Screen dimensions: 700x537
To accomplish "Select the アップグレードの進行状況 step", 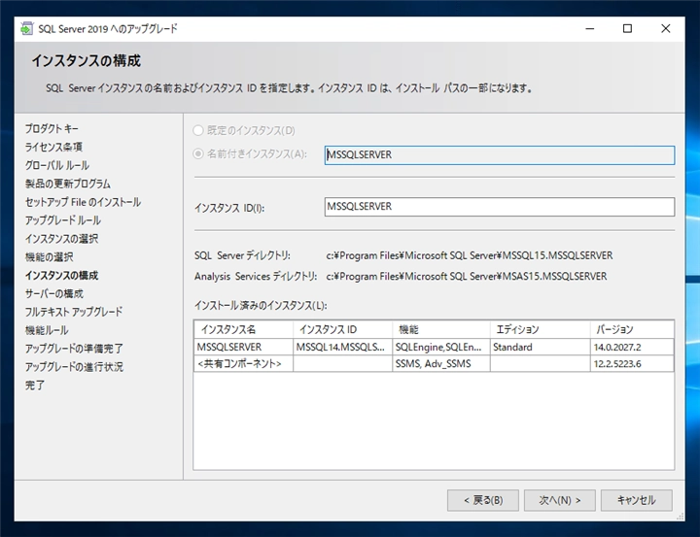I will pyautogui.click(x=74, y=367).
